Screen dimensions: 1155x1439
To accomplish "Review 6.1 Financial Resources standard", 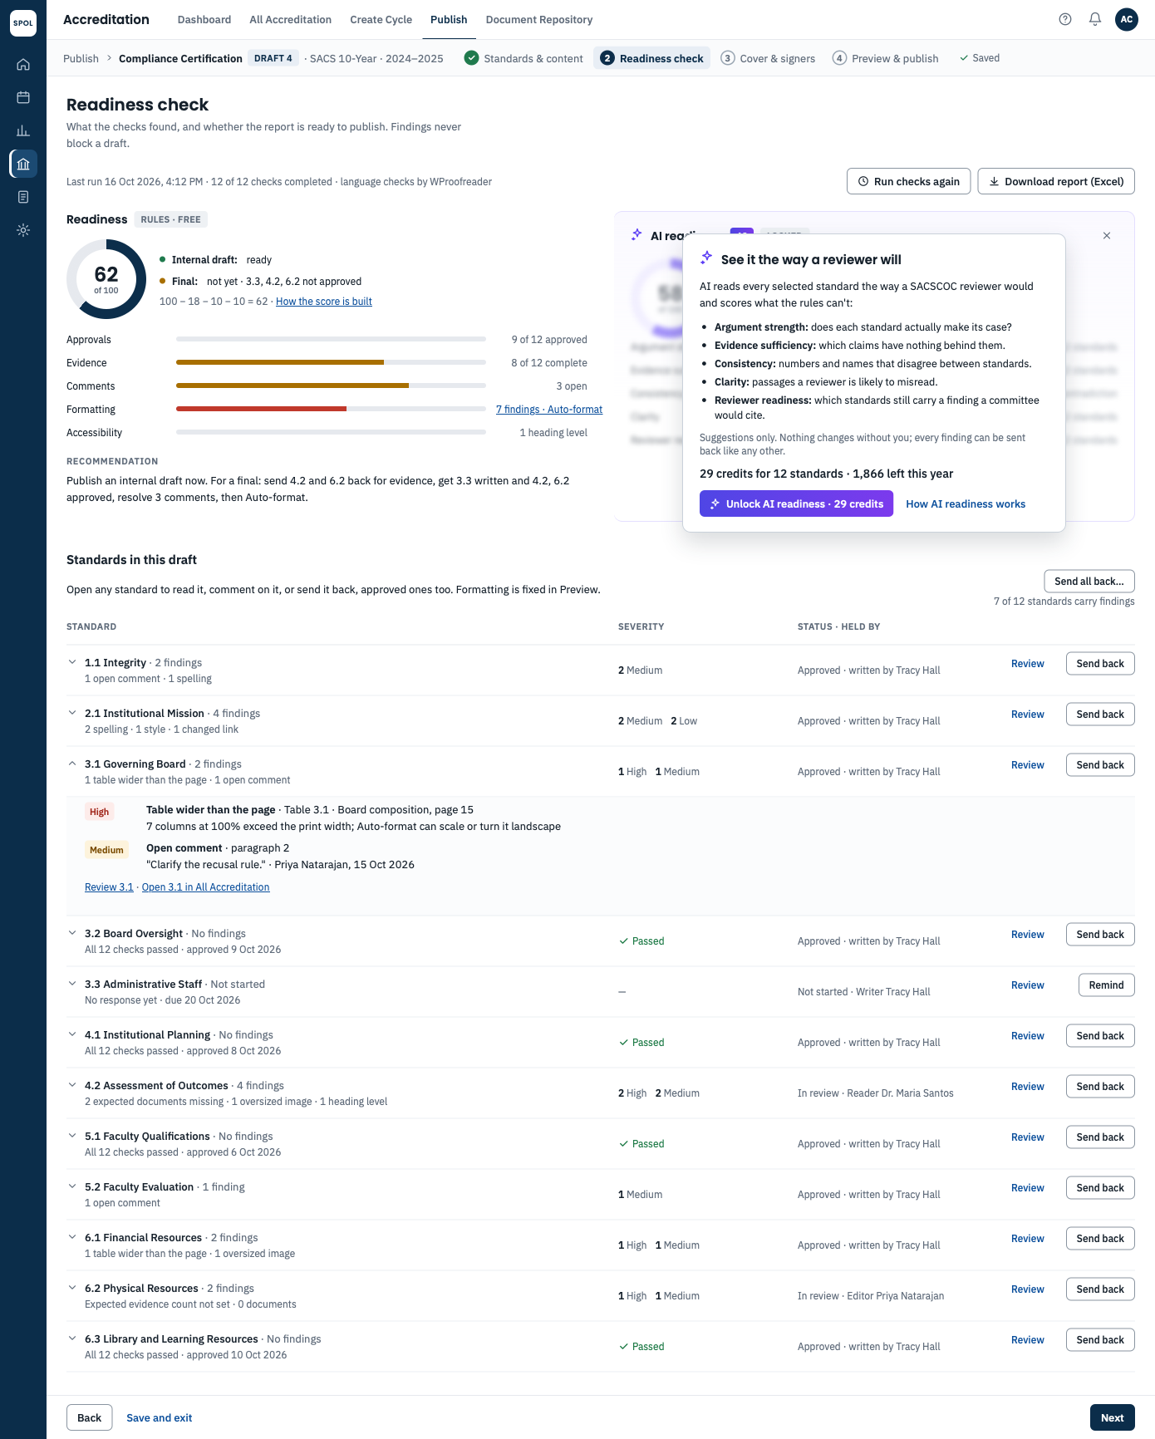I will click(1028, 1239).
